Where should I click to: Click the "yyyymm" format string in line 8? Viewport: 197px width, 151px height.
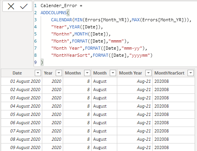pyautogui.click(x=140, y=55)
